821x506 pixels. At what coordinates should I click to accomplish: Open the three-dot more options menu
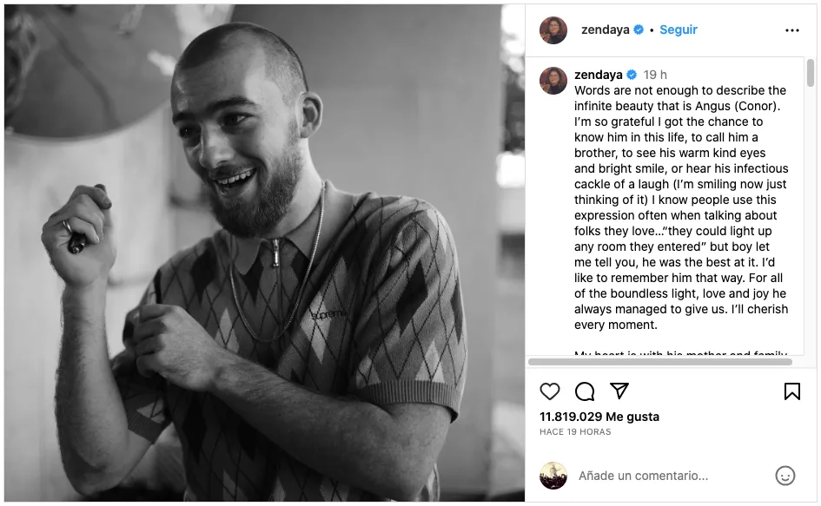[x=791, y=30]
